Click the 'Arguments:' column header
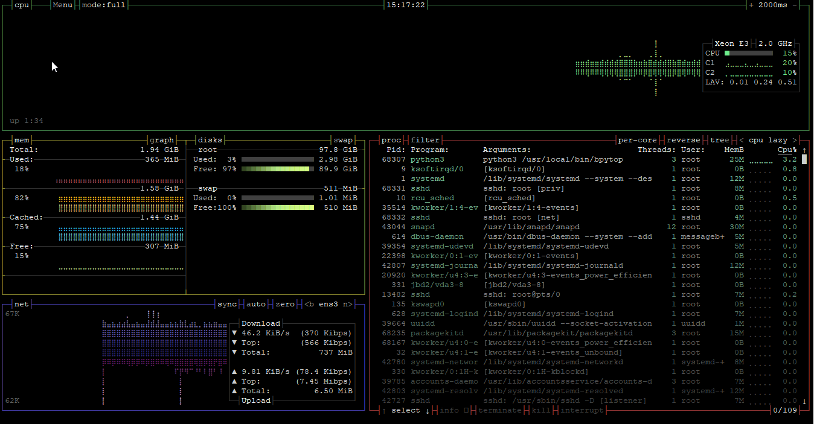 [x=507, y=150]
